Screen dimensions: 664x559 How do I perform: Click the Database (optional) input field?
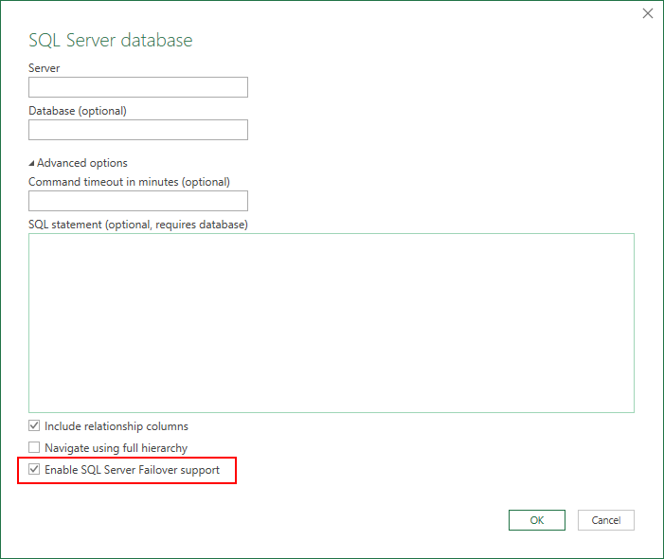[x=138, y=130]
